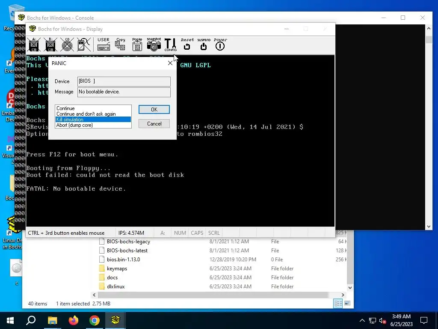The image size is (438, 329).
Task: Click the Reset toolbar icon
Action: coord(187,45)
